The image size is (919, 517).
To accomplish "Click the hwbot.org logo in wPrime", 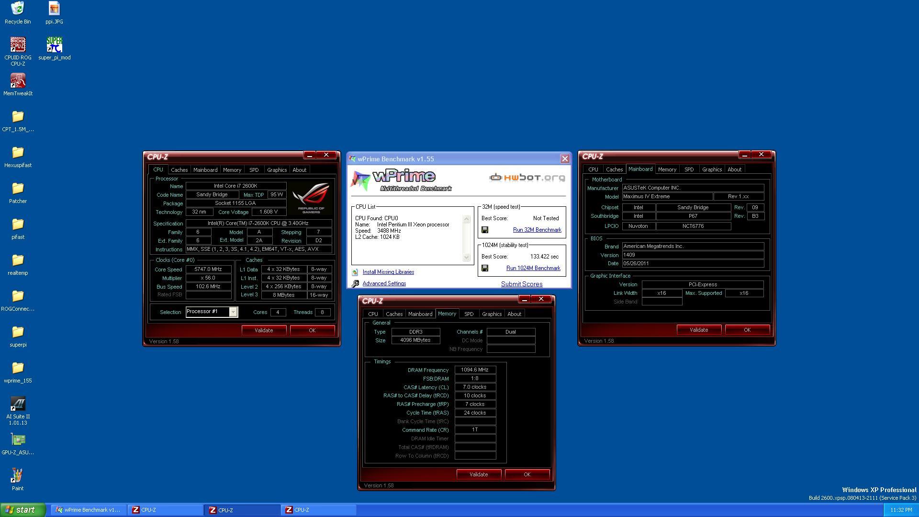I will pos(527,178).
